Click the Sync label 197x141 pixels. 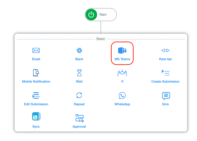pyautogui.click(x=36, y=127)
